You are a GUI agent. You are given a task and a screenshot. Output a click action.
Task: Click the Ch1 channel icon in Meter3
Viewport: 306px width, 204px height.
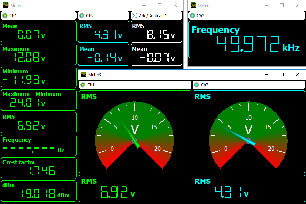83,85
